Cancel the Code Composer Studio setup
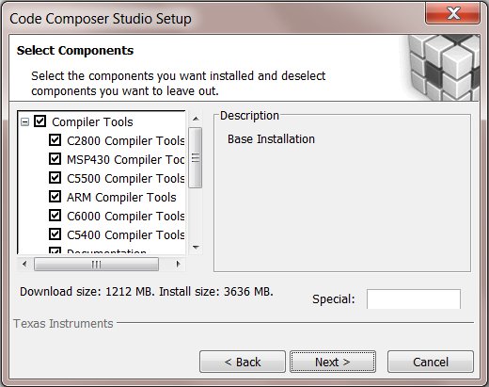Screen dimensions: 489x387 (x=431, y=362)
